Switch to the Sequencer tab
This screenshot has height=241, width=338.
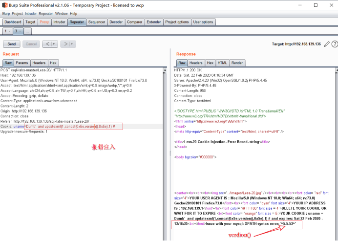pyautogui.click(x=97, y=22)
